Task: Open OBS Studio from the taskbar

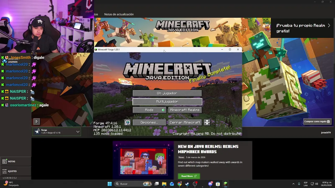Action: pos(195,184)
